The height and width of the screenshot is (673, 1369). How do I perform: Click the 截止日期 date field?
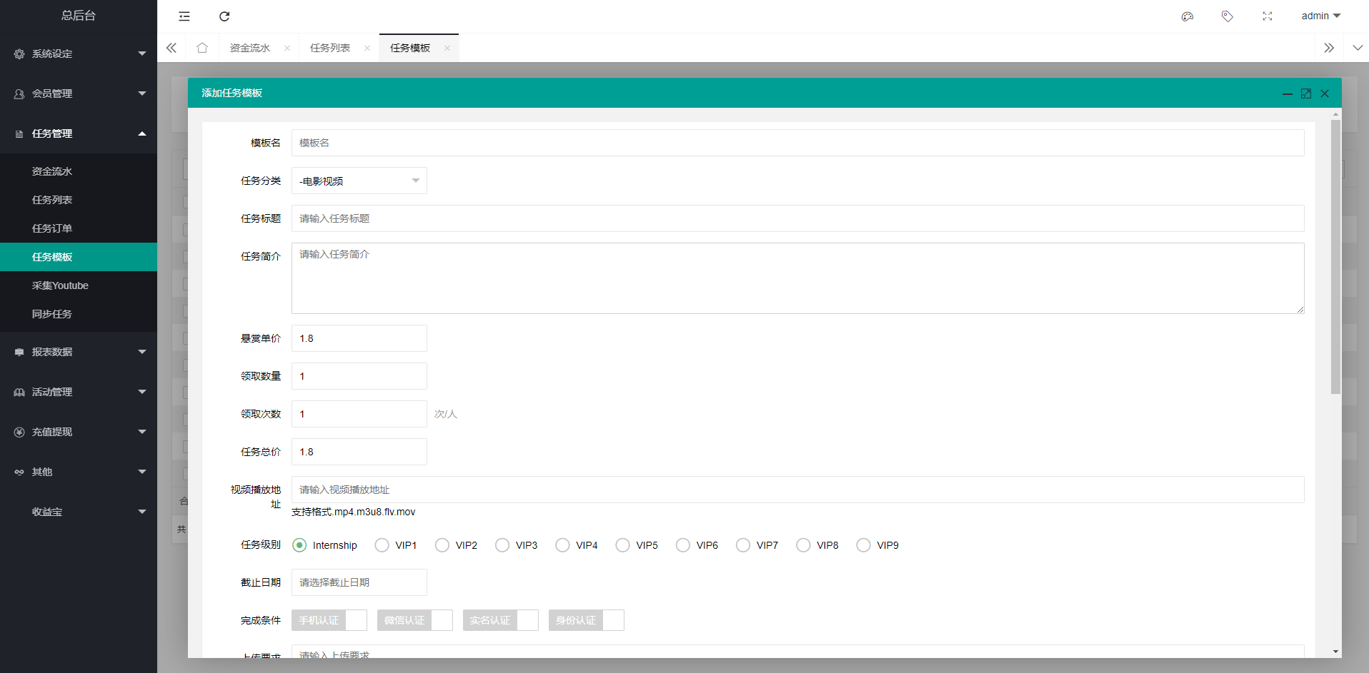pyautogui.click(x=359, y=582)
